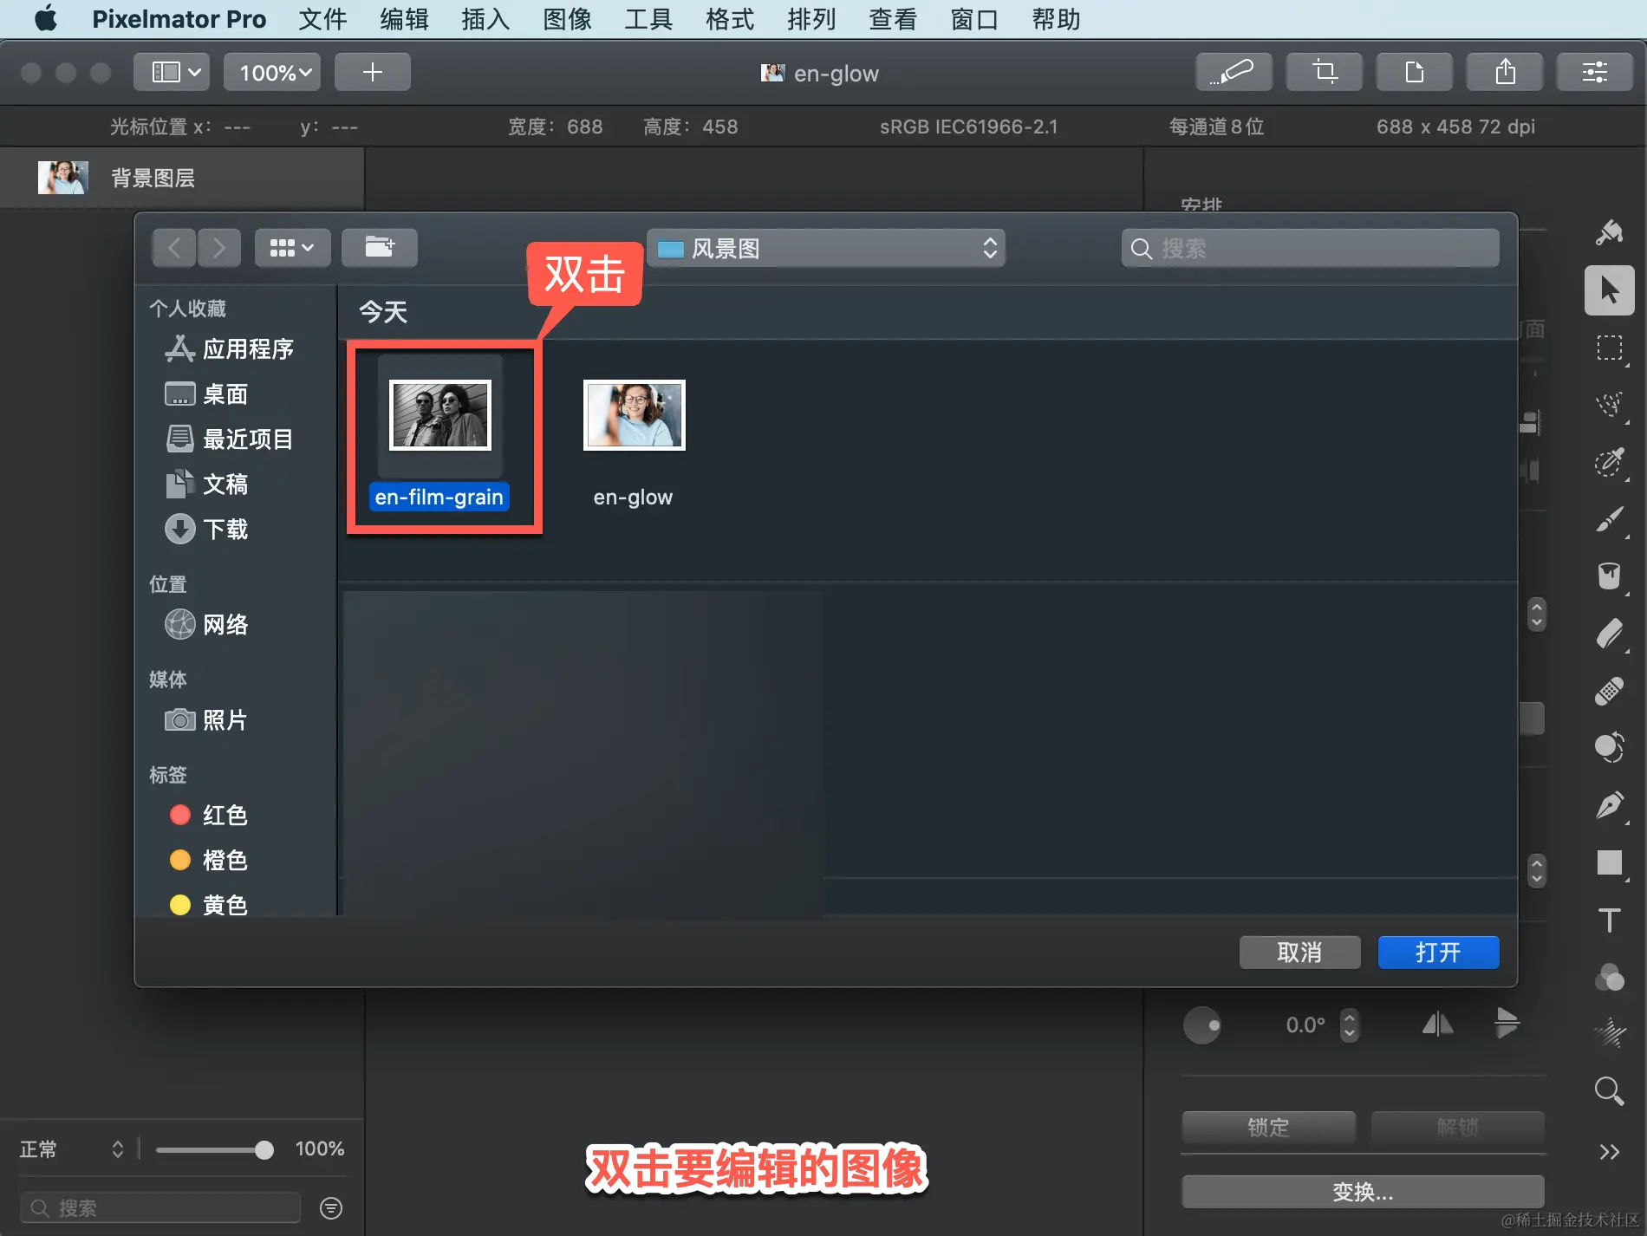The width and height of the screenshot is (1647, 1236).
Task: Click the Share icon in the toolbar
Action: (1505, 72)
